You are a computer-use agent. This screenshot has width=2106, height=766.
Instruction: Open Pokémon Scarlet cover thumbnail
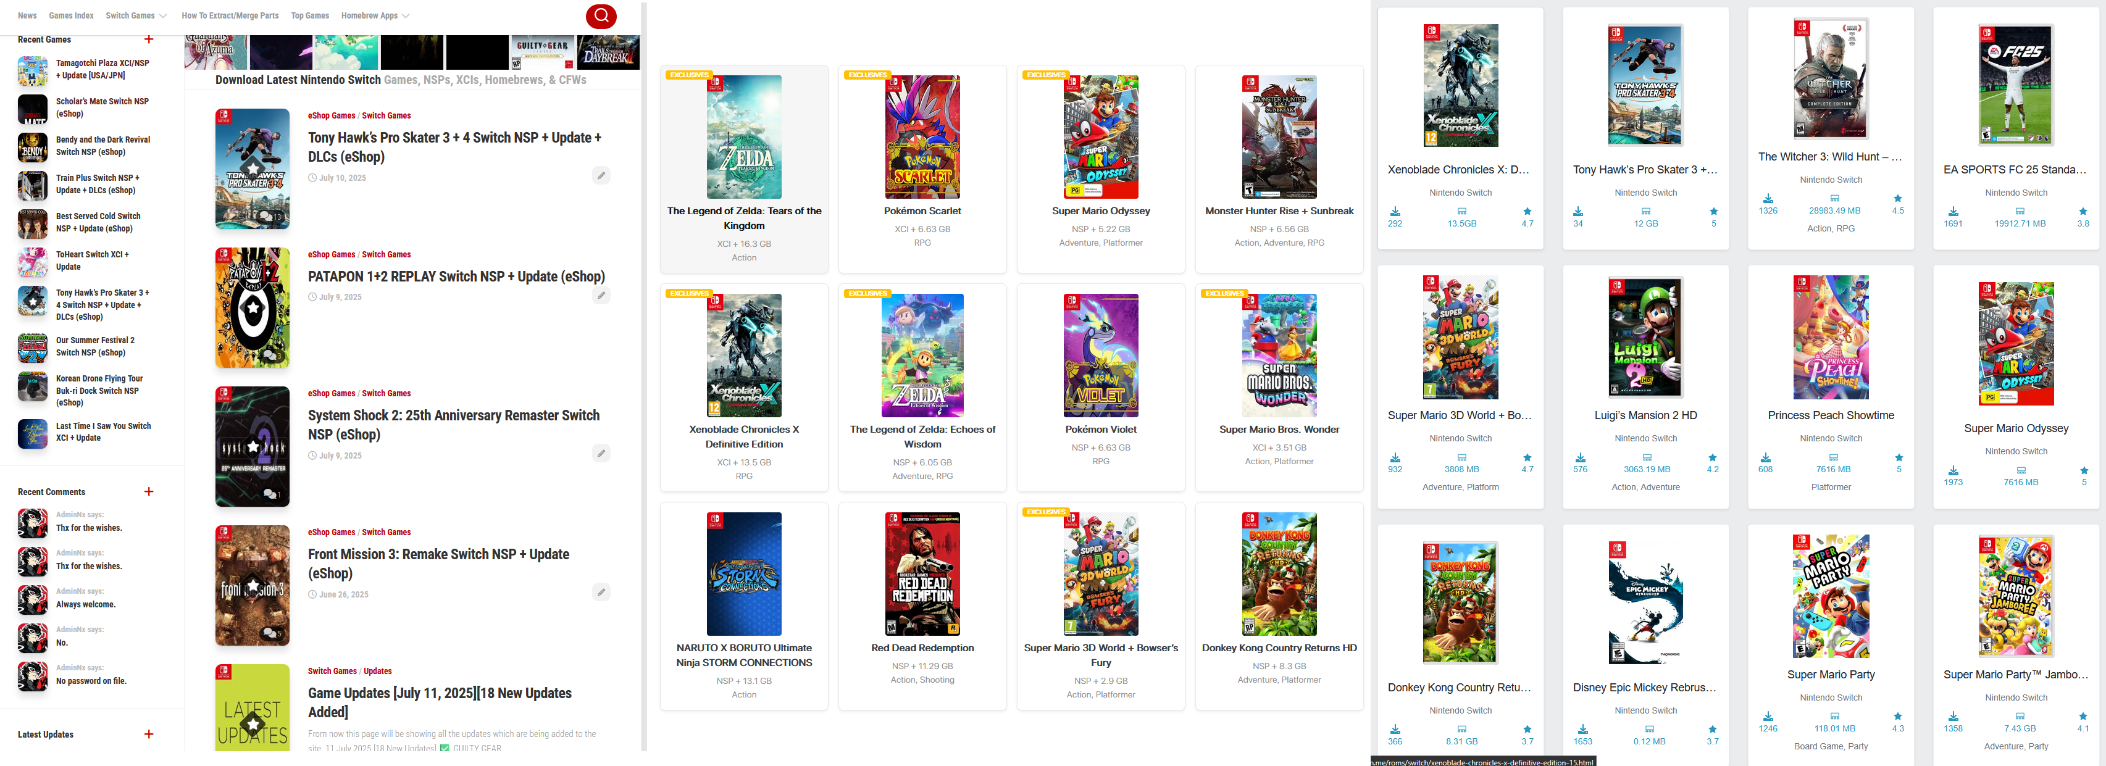[x=922, y=136]
